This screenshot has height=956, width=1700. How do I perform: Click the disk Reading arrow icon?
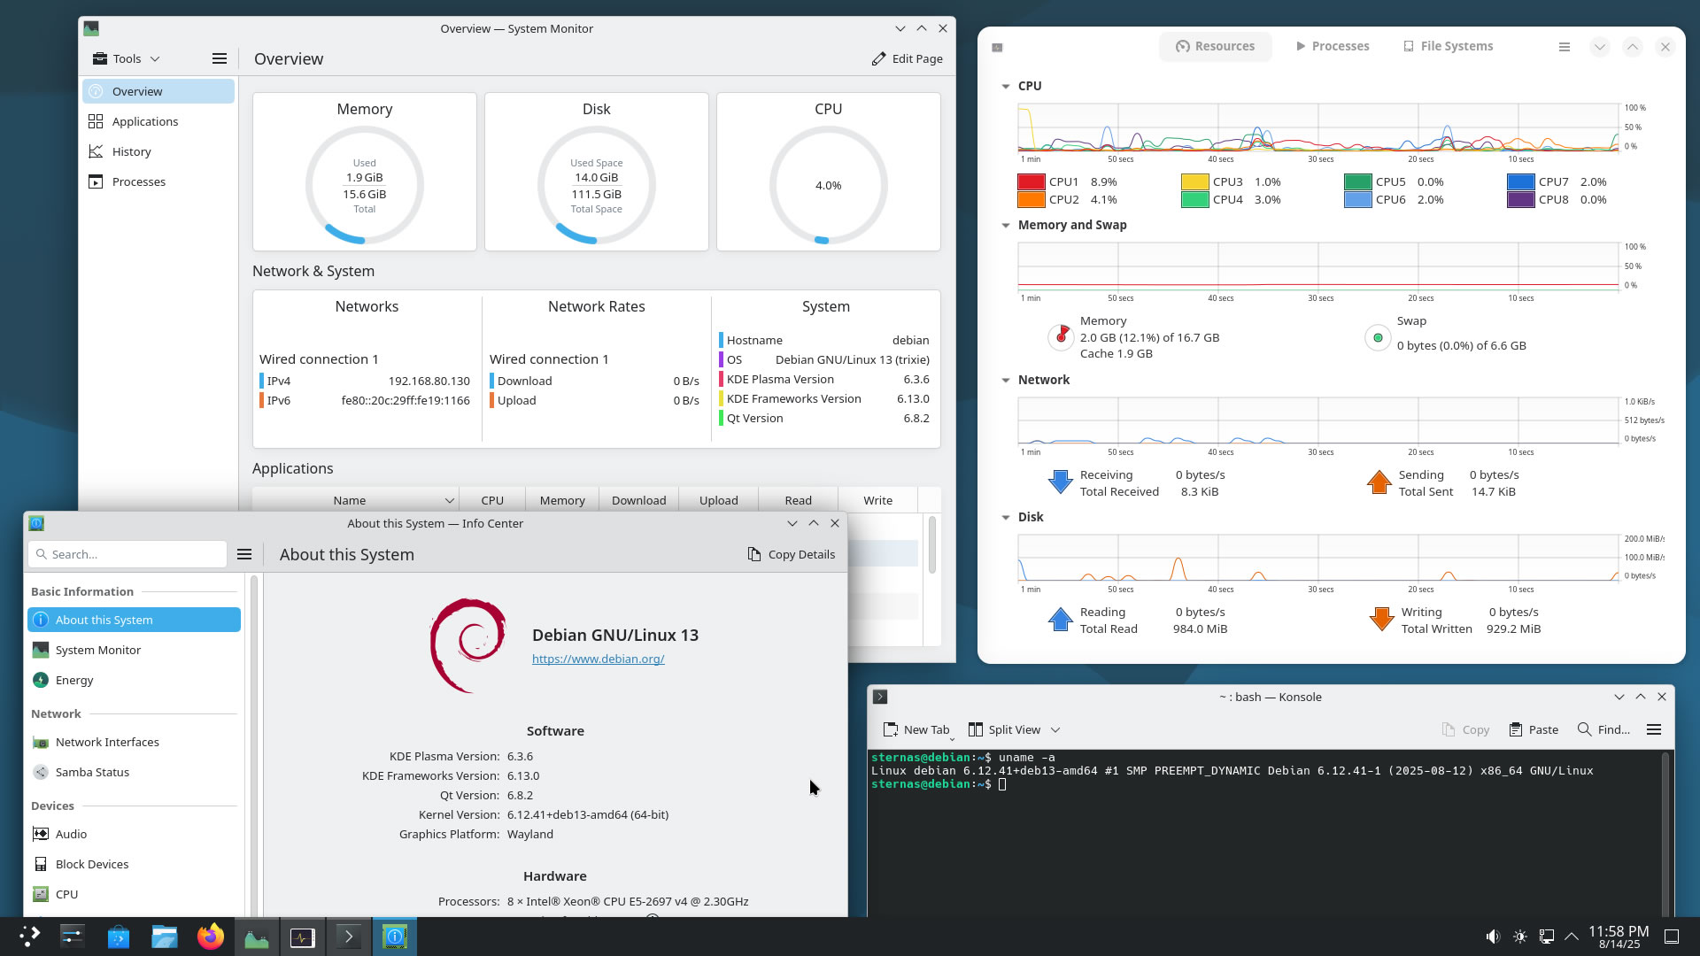click(1061, 619)
